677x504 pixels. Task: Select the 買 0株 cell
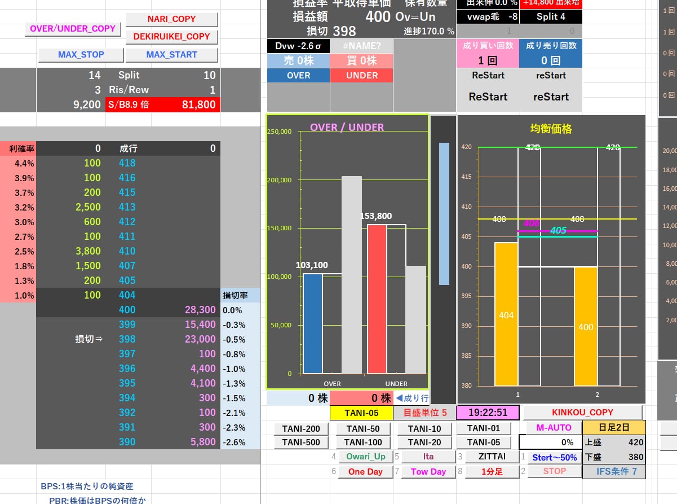click(362, 60)
